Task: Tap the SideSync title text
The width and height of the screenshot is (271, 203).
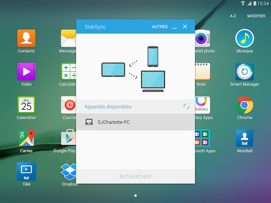Action: tap(95, 27)
